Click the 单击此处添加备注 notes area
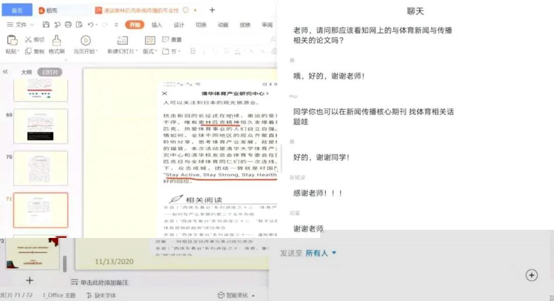554x301 pixels. tap(100, 282)
